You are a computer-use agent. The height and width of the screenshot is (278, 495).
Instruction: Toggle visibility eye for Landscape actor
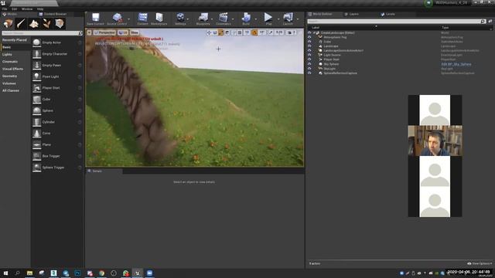coord(309,46)
